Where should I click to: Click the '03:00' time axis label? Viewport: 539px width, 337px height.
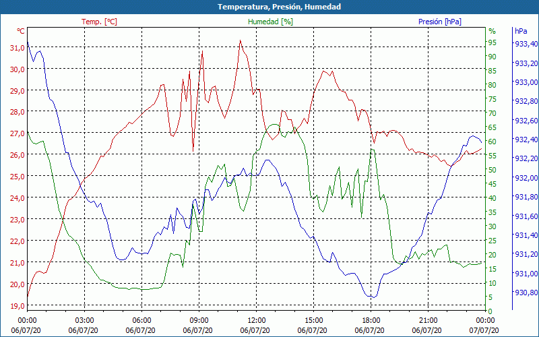pyautogui.click(x=85, y=319)
